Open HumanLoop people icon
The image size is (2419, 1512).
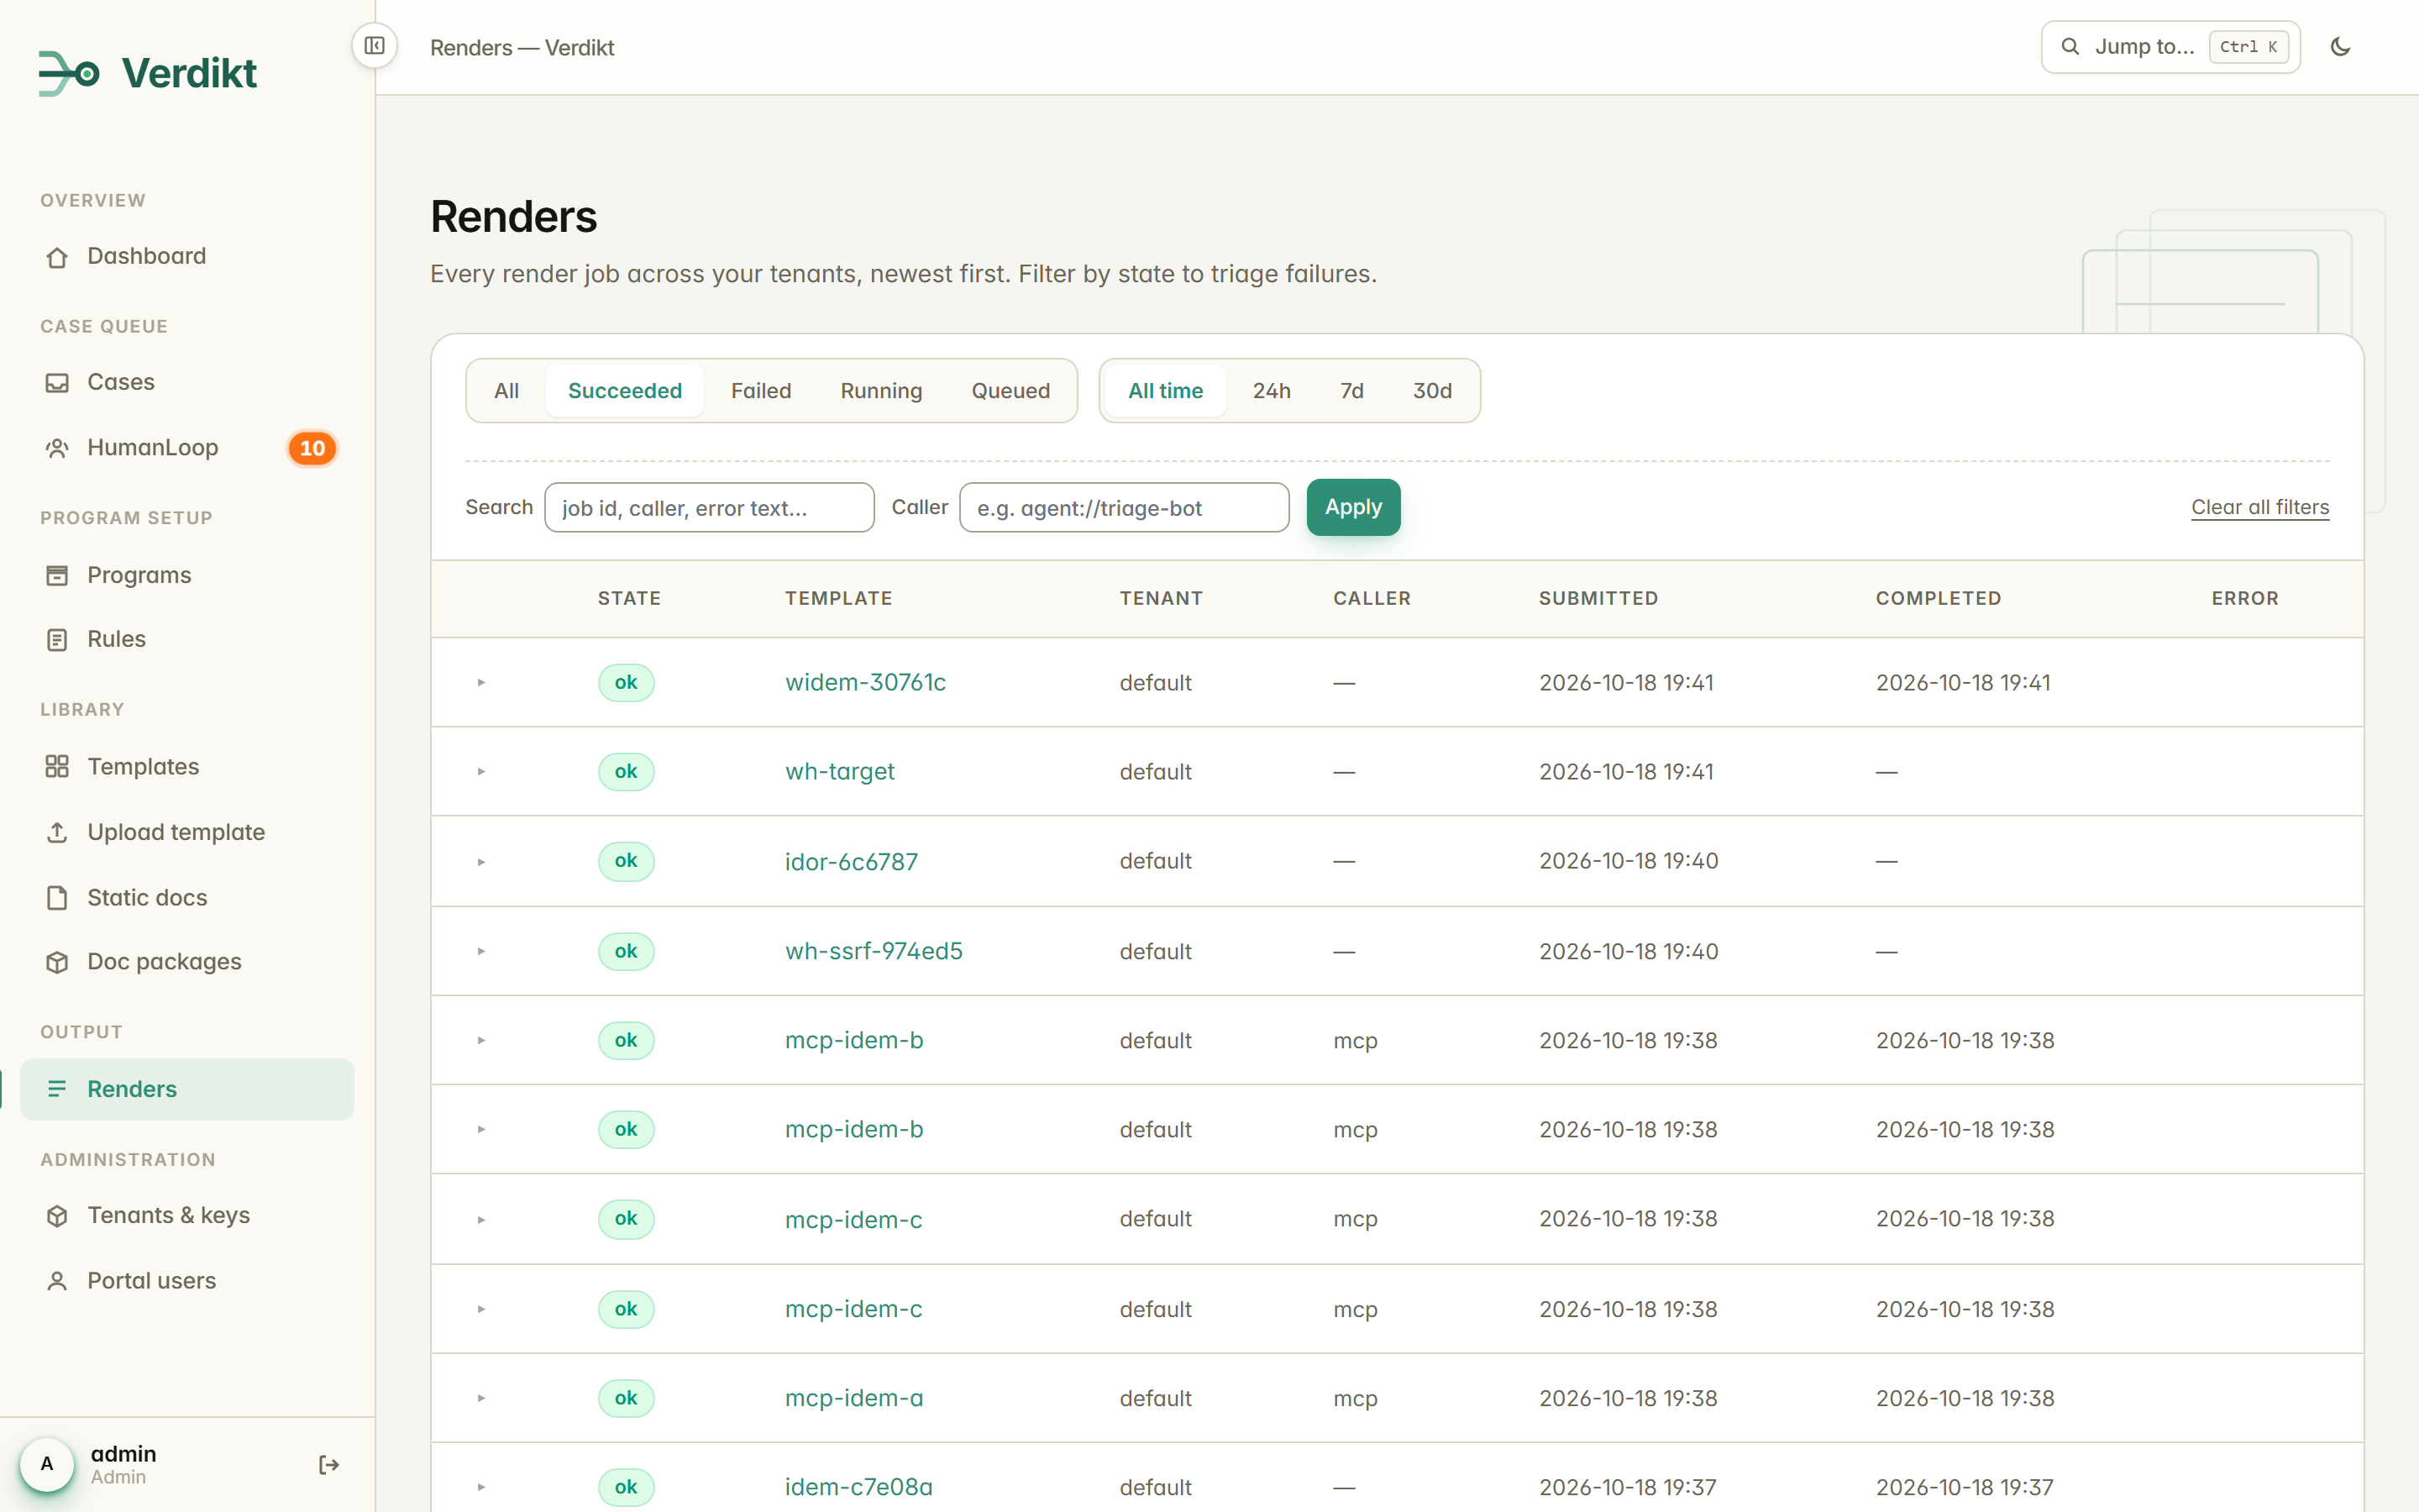tap(57, 448)
